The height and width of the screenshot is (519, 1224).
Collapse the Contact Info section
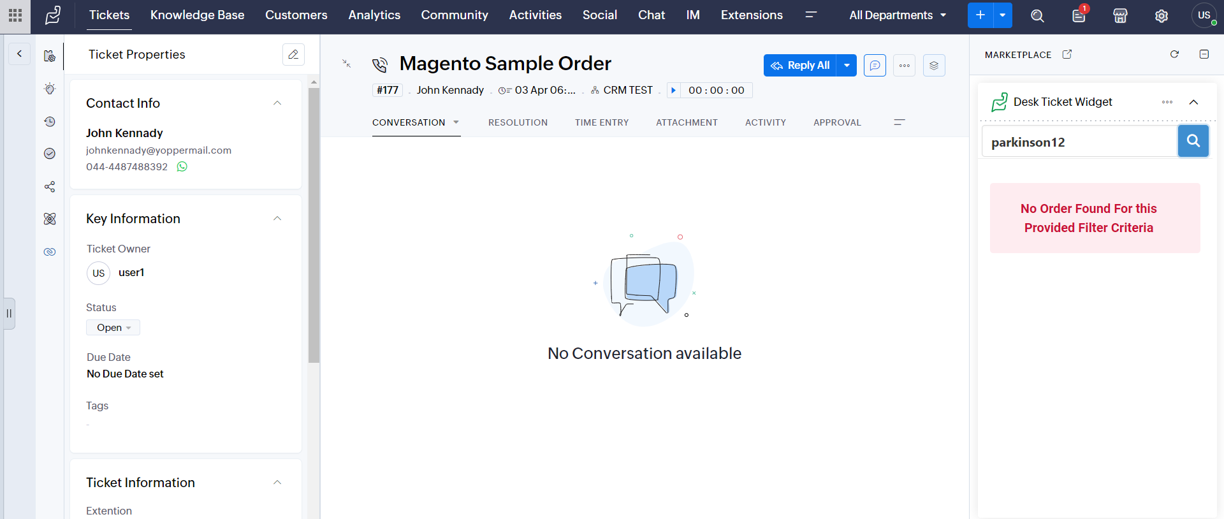pos(277,103)
